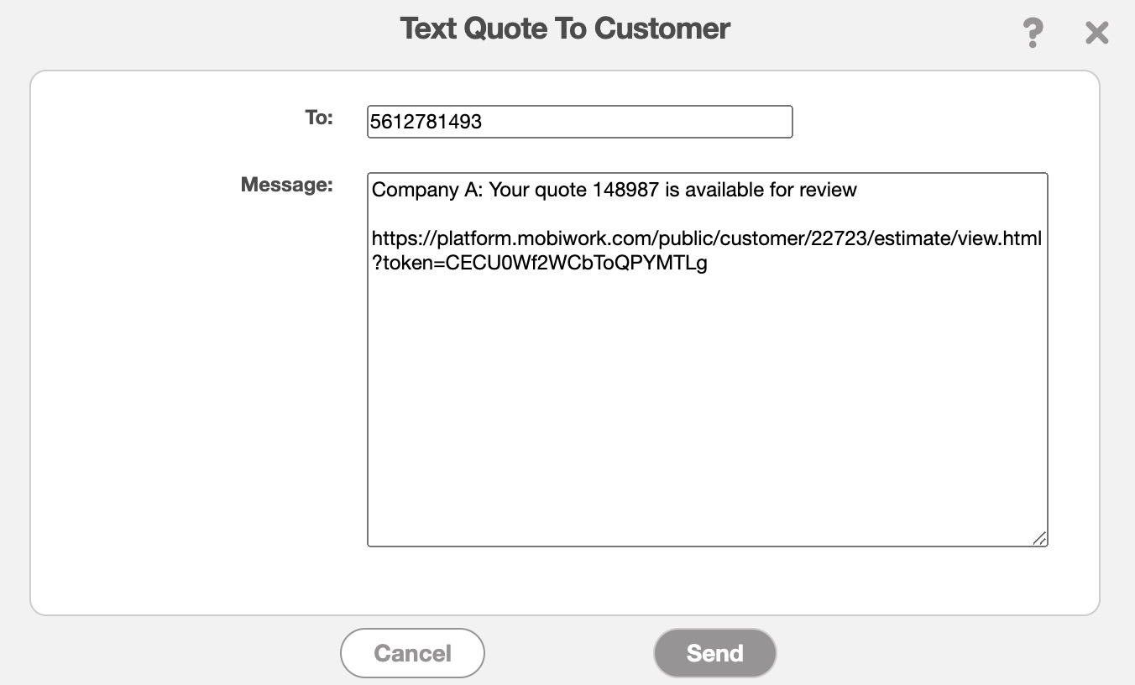Click the Message box resize handle
The width and height of the screenshot is (1135, 685).
(x=1039, y=538)
